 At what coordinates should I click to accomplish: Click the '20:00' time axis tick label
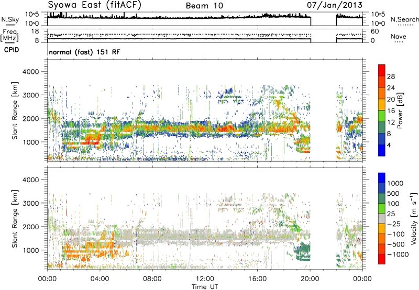tap(310, 279)
